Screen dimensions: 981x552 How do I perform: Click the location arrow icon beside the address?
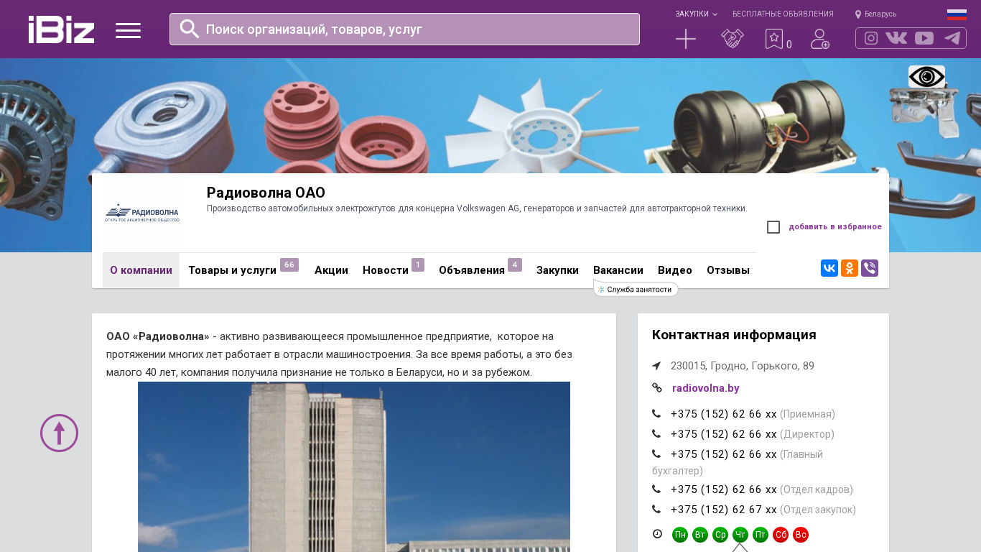click(656, 366)
